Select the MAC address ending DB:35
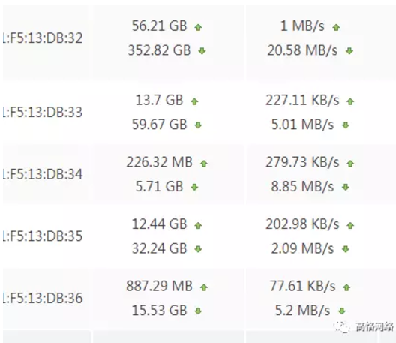Viewport: 396px width, 343px height. point(43,236)
